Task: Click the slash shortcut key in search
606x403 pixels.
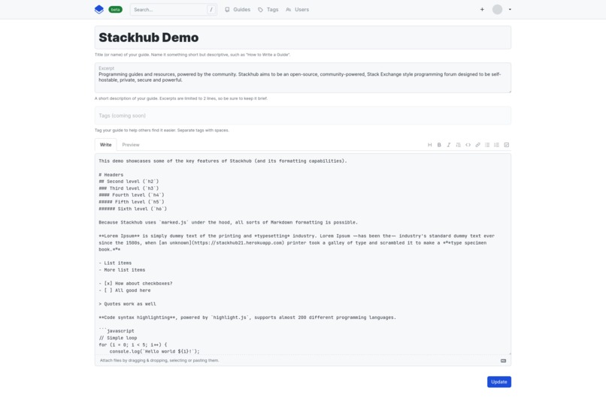Action: [x=211, y=10]
